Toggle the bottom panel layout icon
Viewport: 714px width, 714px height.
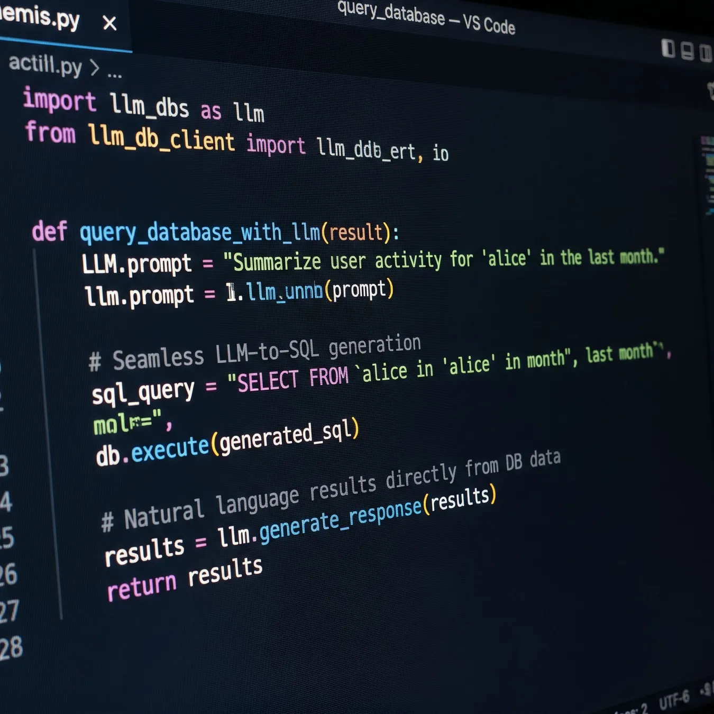[x=687, y=51]
